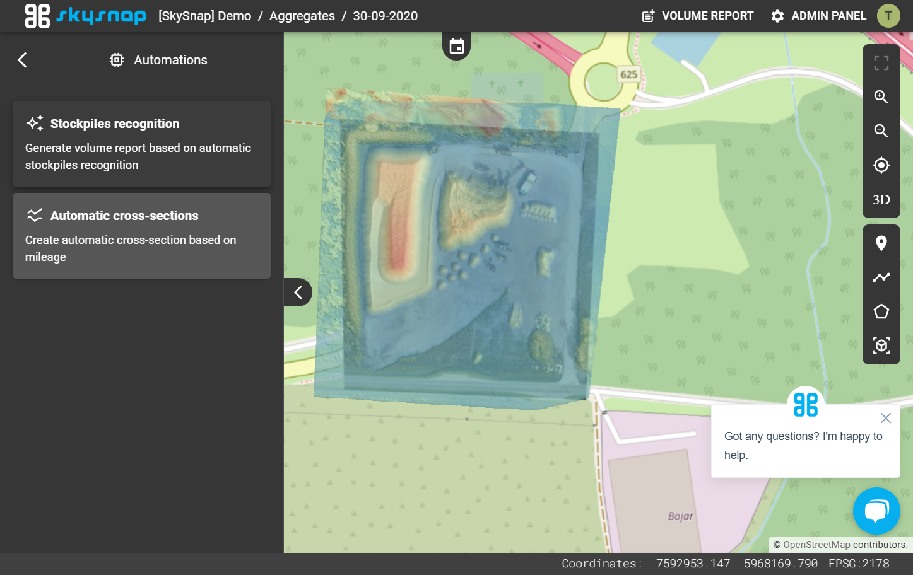The height and width of the screenshot is (575, 913).
Task: Click the chat bot SkySnap avatar
Action: [806, 404]
